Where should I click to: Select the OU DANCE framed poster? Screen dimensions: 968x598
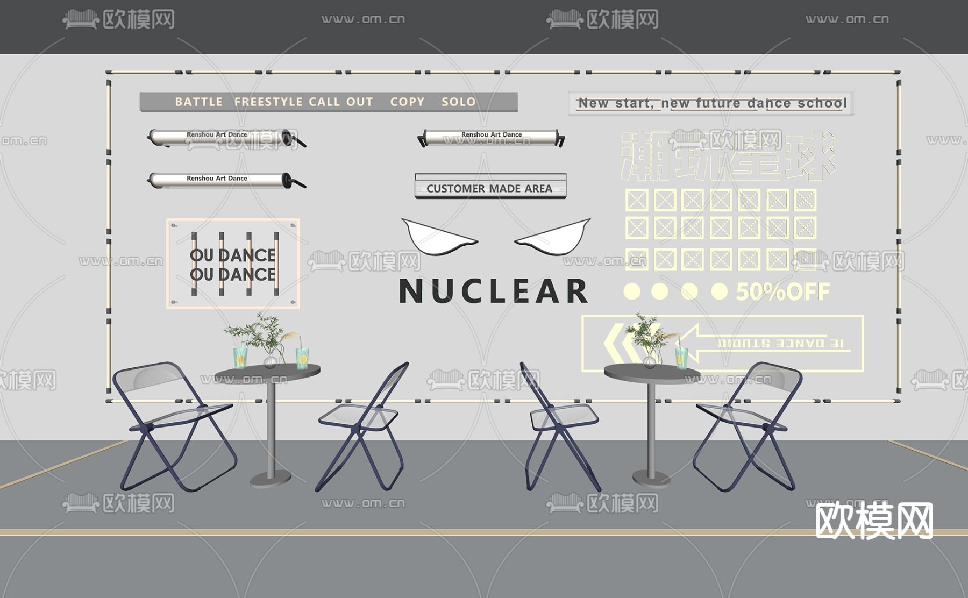click(233, 264)
